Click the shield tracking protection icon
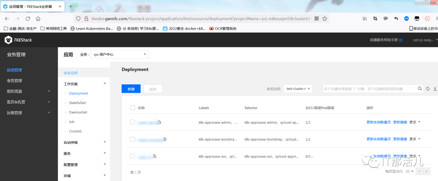 tap(78, 19)
